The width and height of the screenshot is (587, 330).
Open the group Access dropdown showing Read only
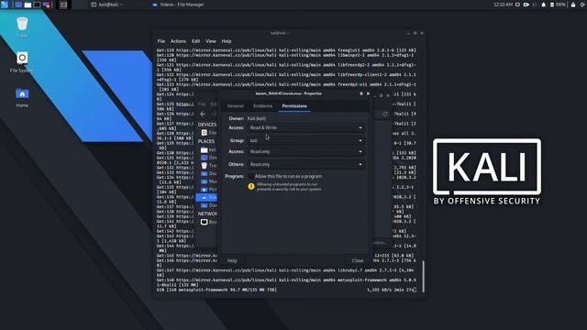point(305,152)
